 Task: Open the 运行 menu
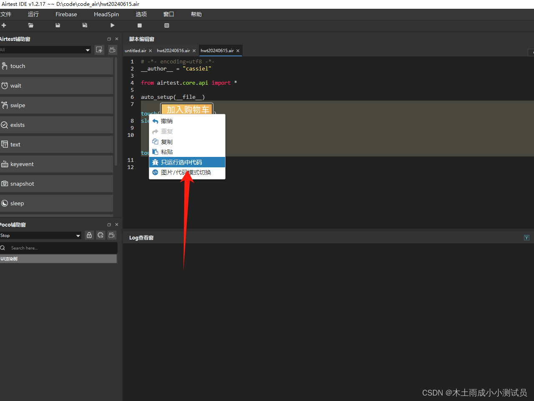pos(33,14)
